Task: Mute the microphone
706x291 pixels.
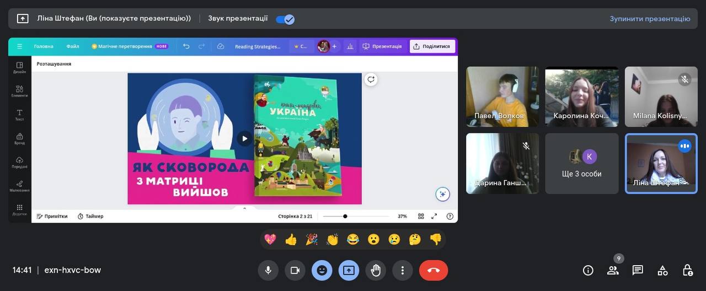Action: coord(268,270)
